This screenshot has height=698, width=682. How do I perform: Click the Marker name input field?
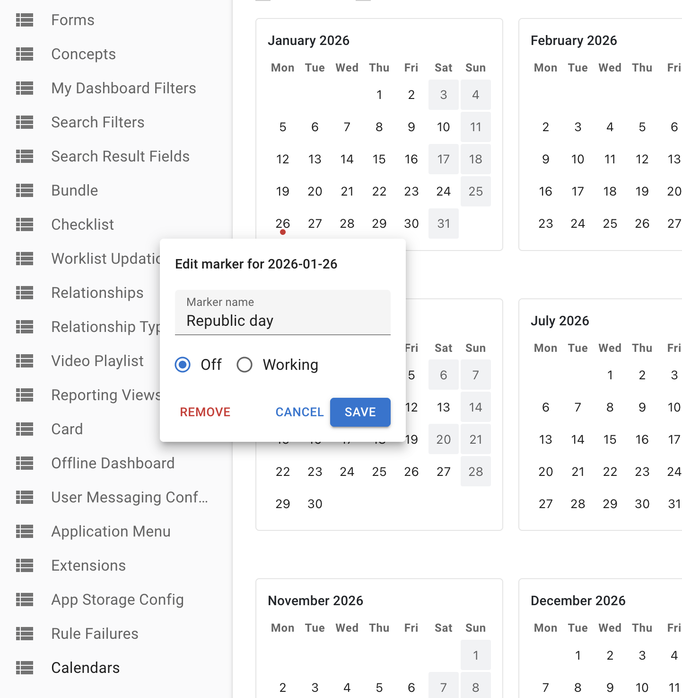point(283,313)
